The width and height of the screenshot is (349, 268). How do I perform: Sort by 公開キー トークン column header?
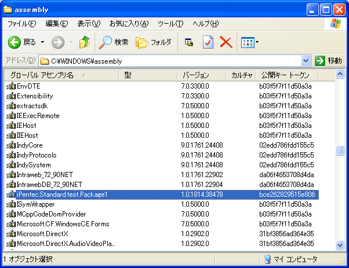(287, 75)
